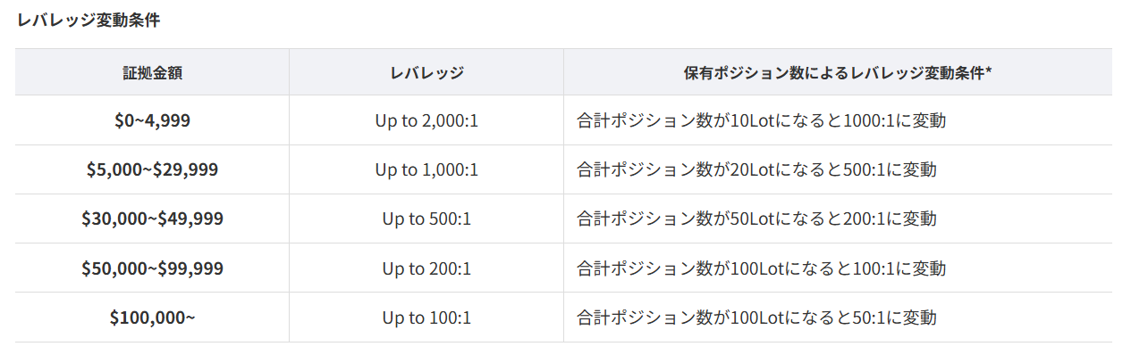Select the 50Lot to 200:1 condition text
This screenshot has width=1131, height=363.
(x=757, y=219)
